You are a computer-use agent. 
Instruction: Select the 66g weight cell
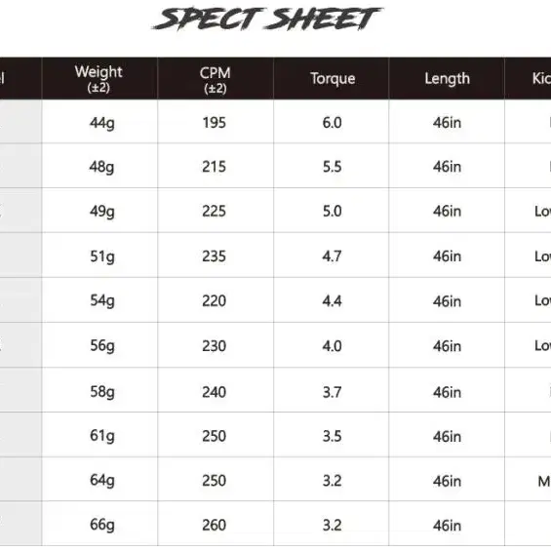click(x=102, y=525)
